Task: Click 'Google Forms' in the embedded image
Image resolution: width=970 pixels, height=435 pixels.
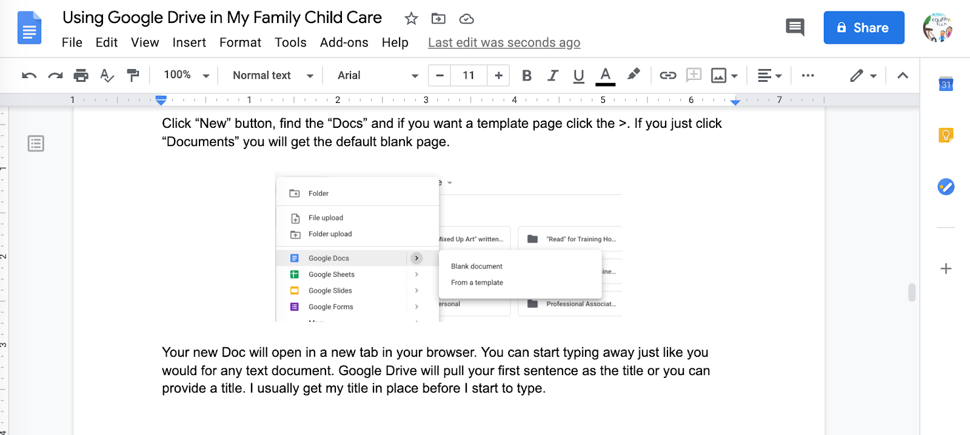Action: click(330, 307)
